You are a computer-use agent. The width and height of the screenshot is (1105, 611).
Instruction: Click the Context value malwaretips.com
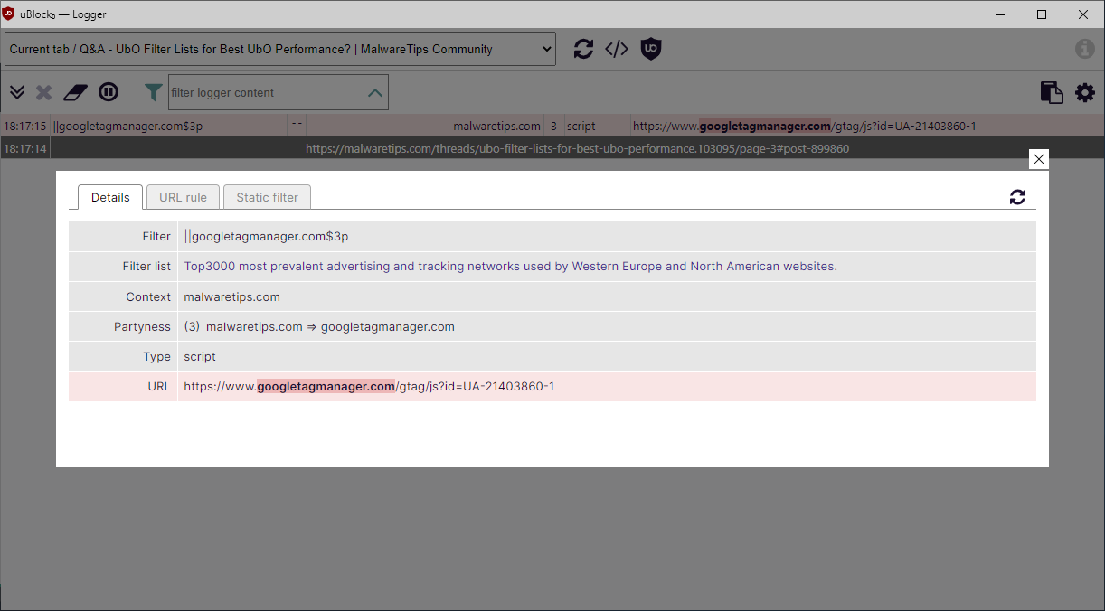tap(231, 296)
